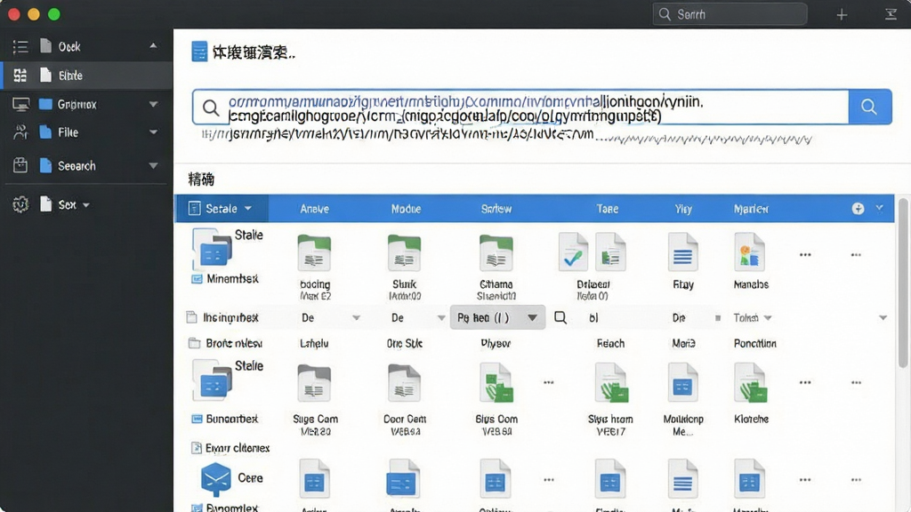
Task: Click the monitor icon beside Gripmox
Action: tap(21, 105)
